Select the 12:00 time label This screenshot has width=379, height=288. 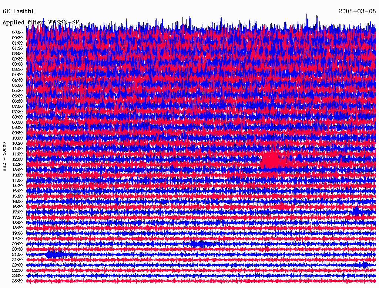coord(17,159)
